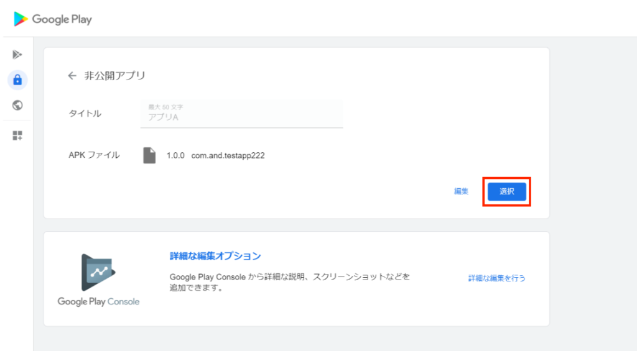Image resolution: width=637 pixels, height=351 pixels.
Task: Click the grid-plus organize apps sidebar icon
Action: pyautogui.click(x=17, y=135)
